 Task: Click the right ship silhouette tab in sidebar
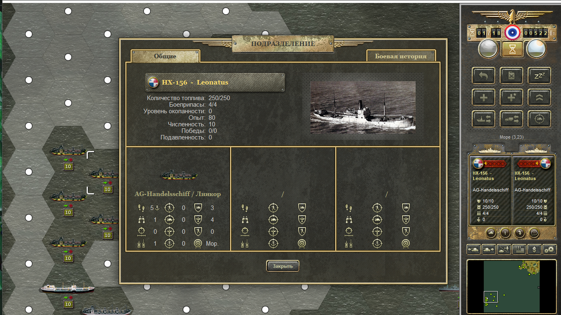pyautogui.click(x=536, y=149)
